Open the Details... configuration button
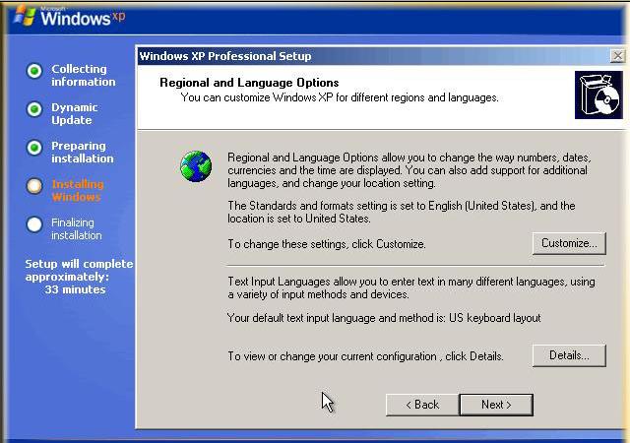Screen dimensions: 630x443 [569, 355]
